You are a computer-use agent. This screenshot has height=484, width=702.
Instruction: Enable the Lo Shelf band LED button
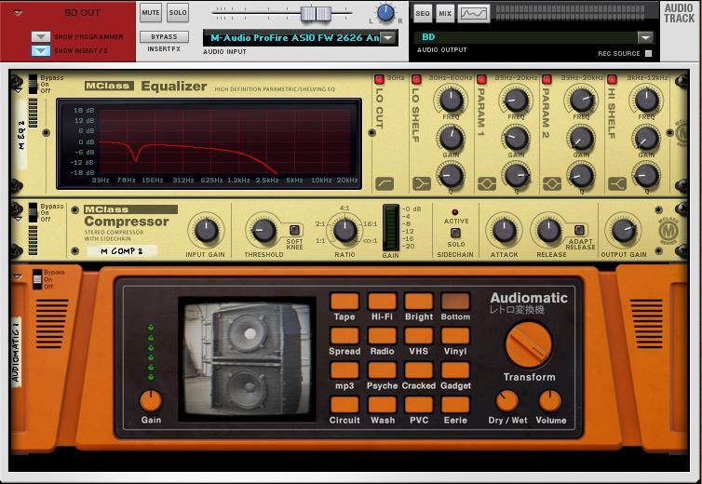point(416,80)
